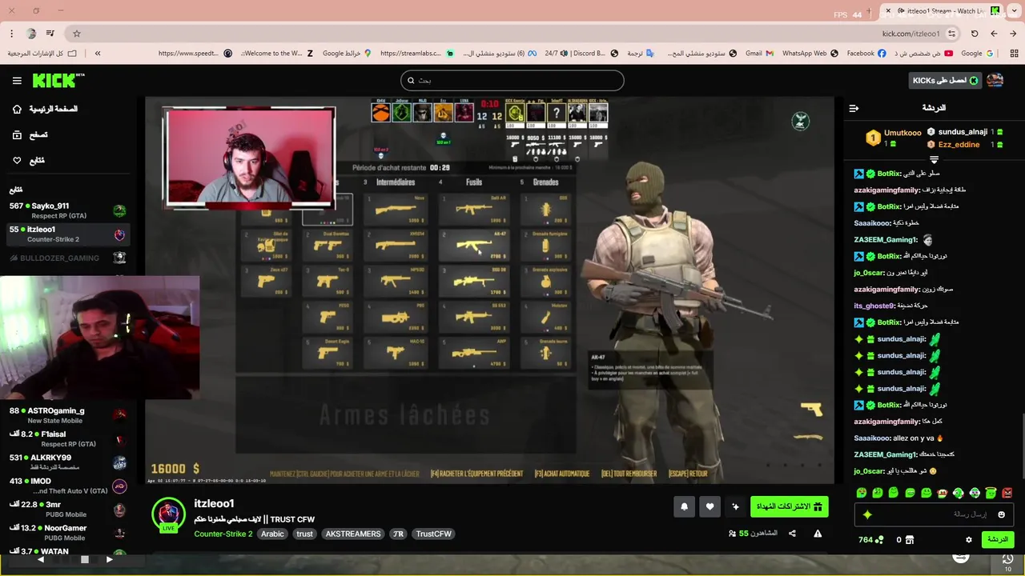This screenshot has width=1025, height=576.
Task: Click the 764 channel points icon
Action: pos(870,540)
